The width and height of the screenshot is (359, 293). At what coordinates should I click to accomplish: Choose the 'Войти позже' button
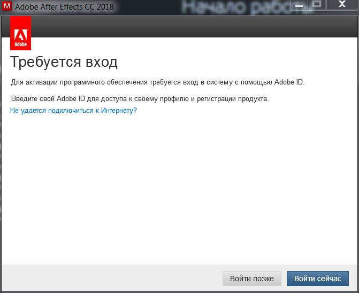(x=252, y=279)
